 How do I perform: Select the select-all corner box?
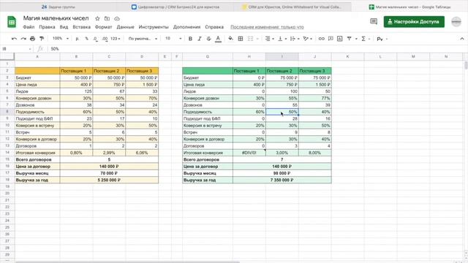(x=7, y=56)
